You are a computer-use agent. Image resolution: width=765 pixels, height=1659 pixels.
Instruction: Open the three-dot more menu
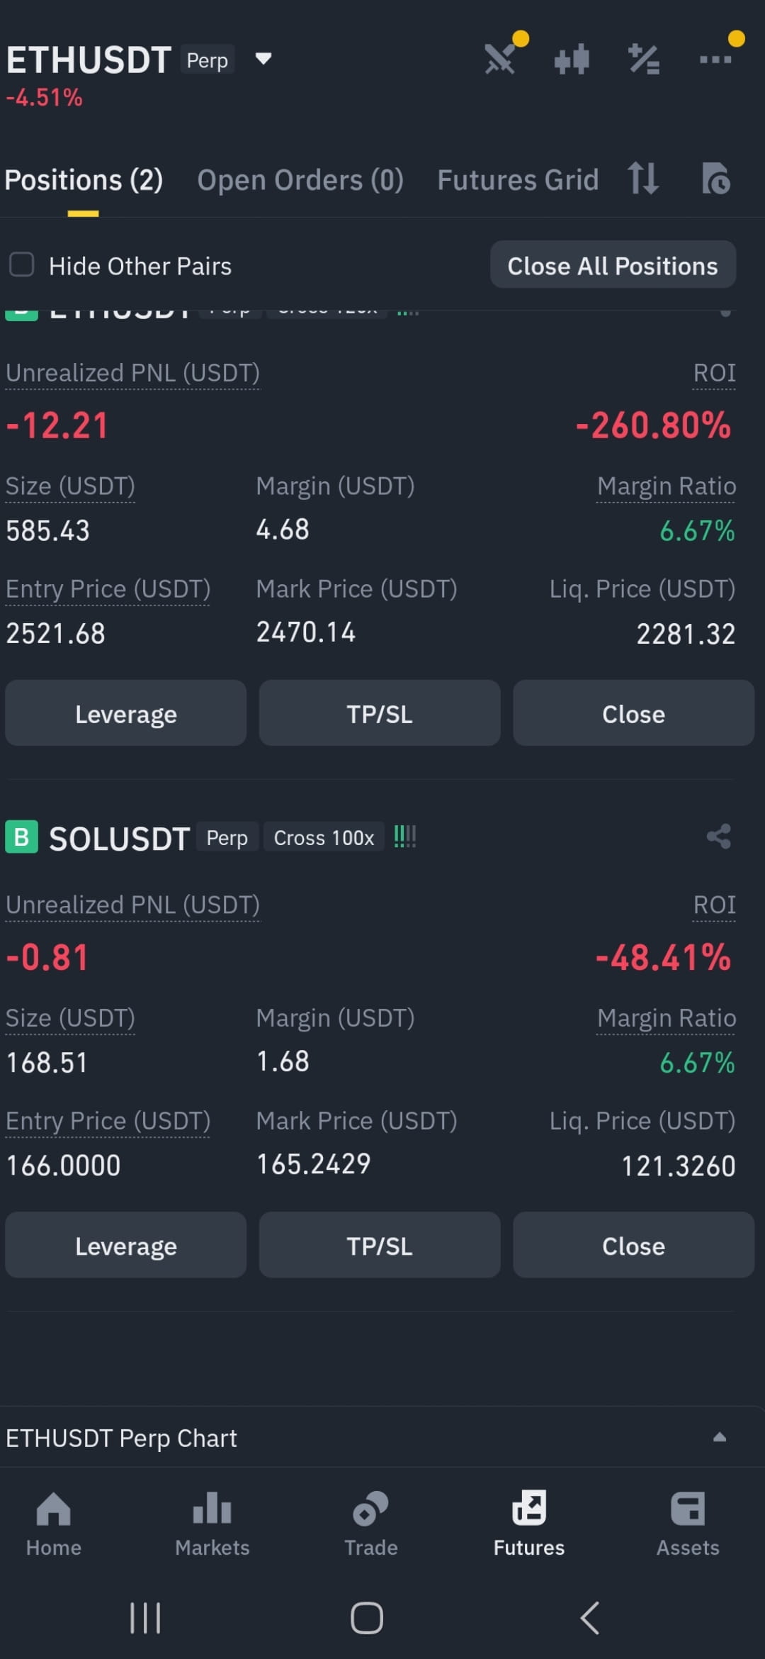pyautogui.click(x=715, y=60)
